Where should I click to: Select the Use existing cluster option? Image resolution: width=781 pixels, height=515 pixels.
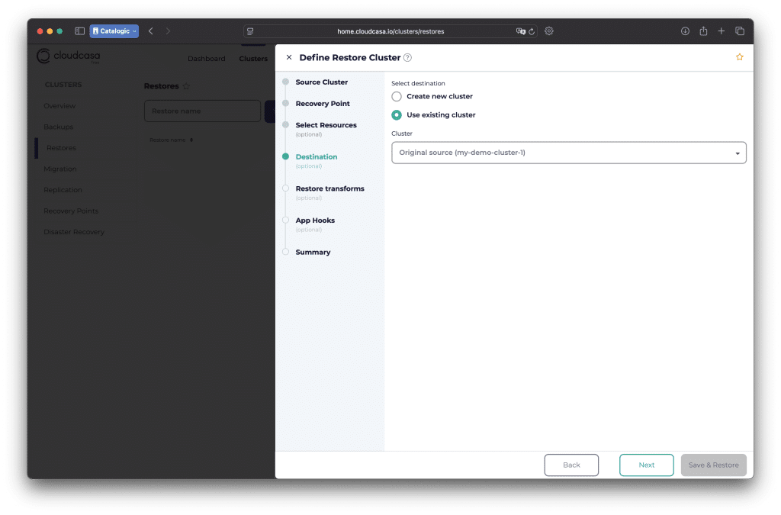(397, 115)
